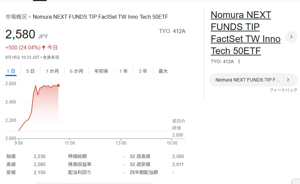This screenshot has height=184, width=300.
Task: Click the red up-arrow next to +500 (24.04%)
Action: (44, 47)
